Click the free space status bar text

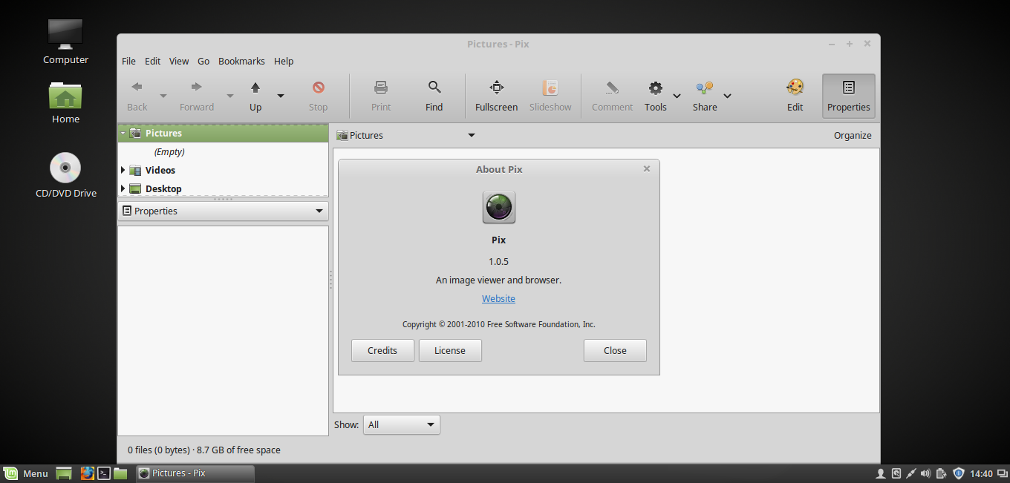[x=204, y=450]
